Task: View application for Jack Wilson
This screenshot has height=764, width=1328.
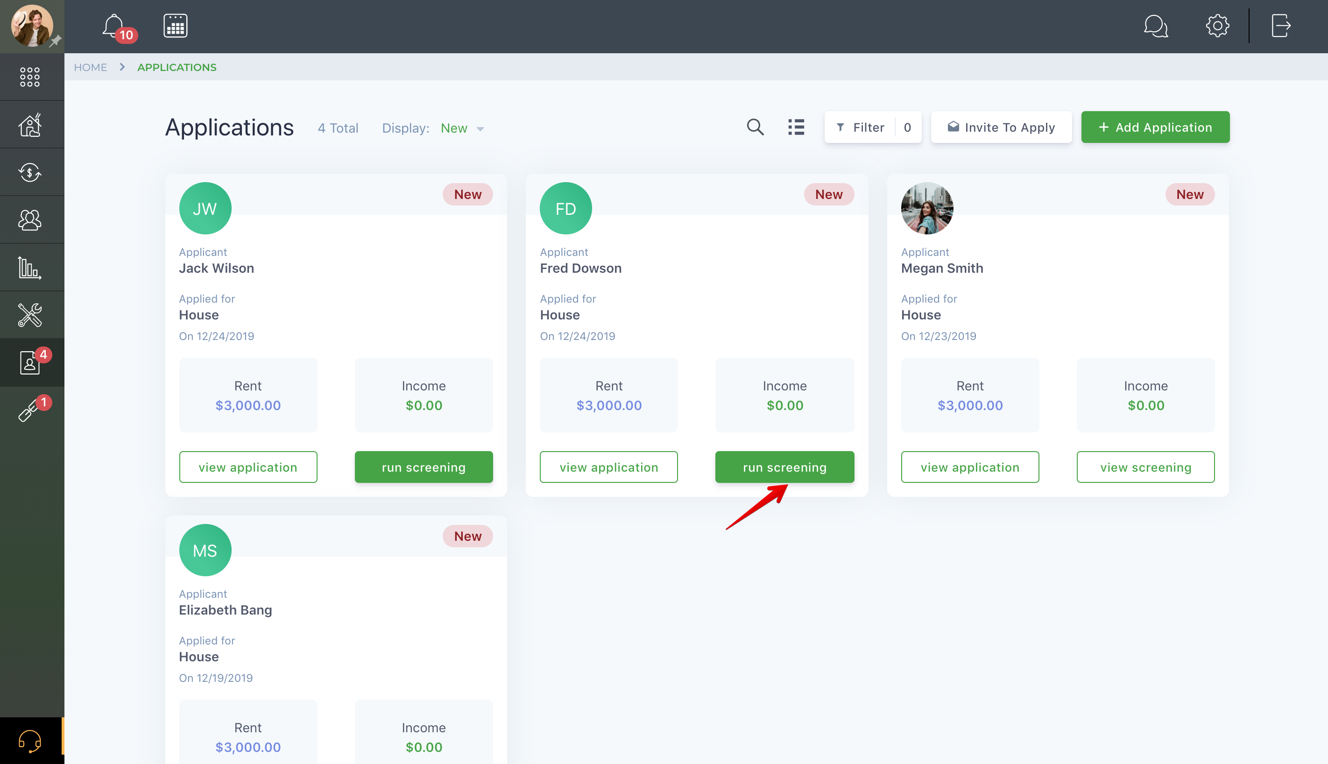Action: 248,467
